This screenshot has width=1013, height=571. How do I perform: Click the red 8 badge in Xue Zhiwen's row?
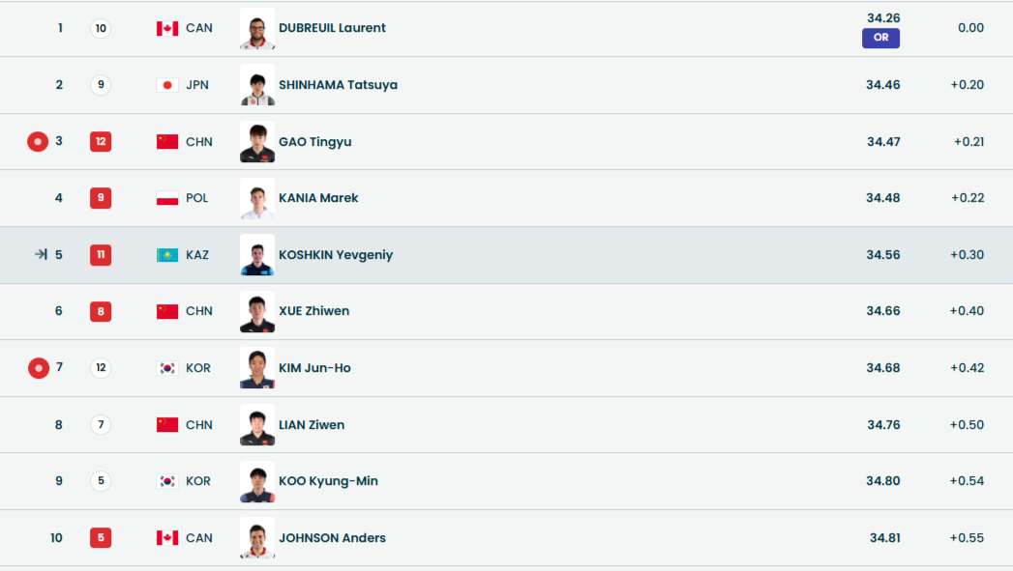pyautogui.click(x=101, y=311)
